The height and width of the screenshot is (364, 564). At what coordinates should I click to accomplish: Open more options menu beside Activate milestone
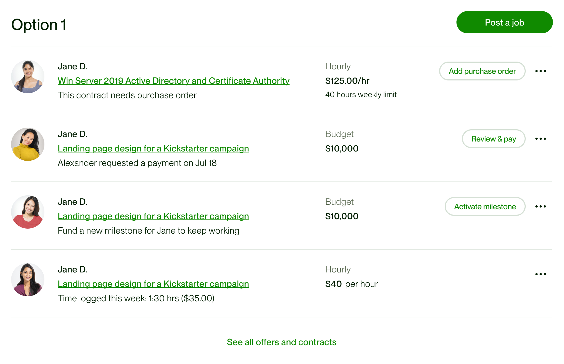tap(540, 206)
